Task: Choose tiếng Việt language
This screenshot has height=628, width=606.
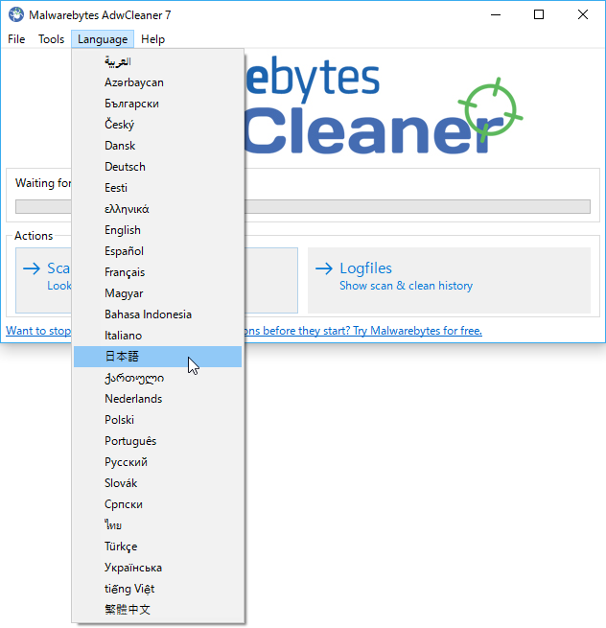Action: point(158,589)
